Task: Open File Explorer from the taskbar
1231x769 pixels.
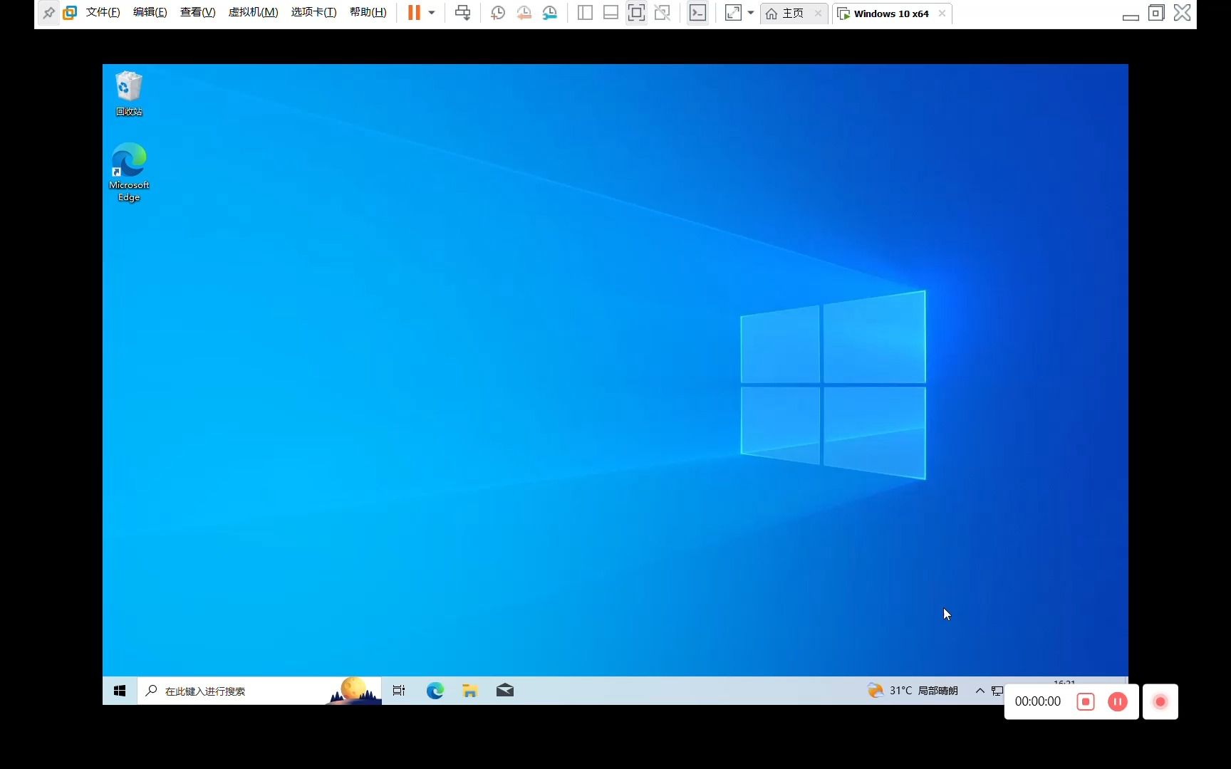Action: [469, 691]
